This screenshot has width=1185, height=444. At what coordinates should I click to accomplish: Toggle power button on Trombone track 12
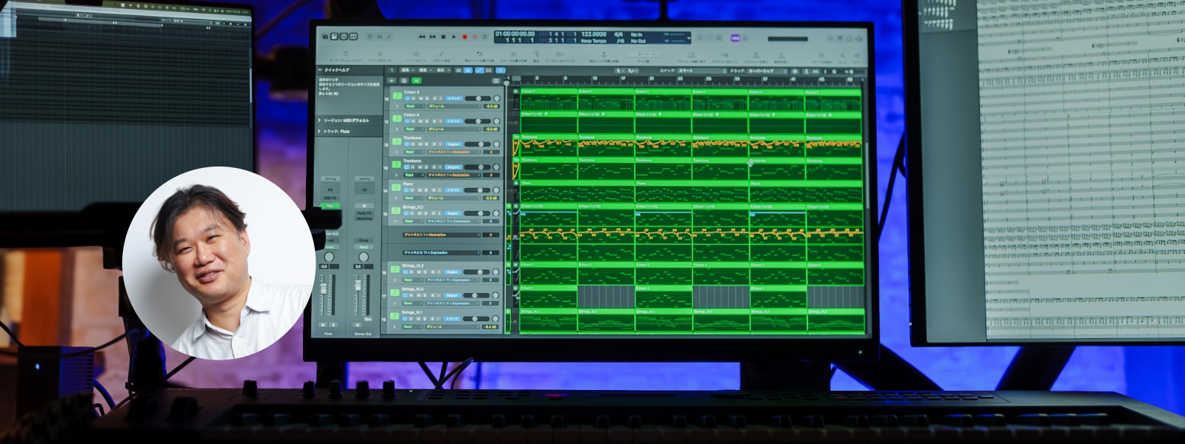(x=406, y=144)
